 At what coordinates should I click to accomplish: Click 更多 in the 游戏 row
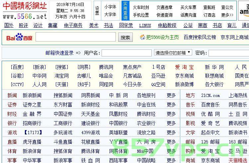[171, 132]
